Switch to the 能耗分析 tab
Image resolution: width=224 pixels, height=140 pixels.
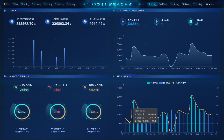coord(164,4)
